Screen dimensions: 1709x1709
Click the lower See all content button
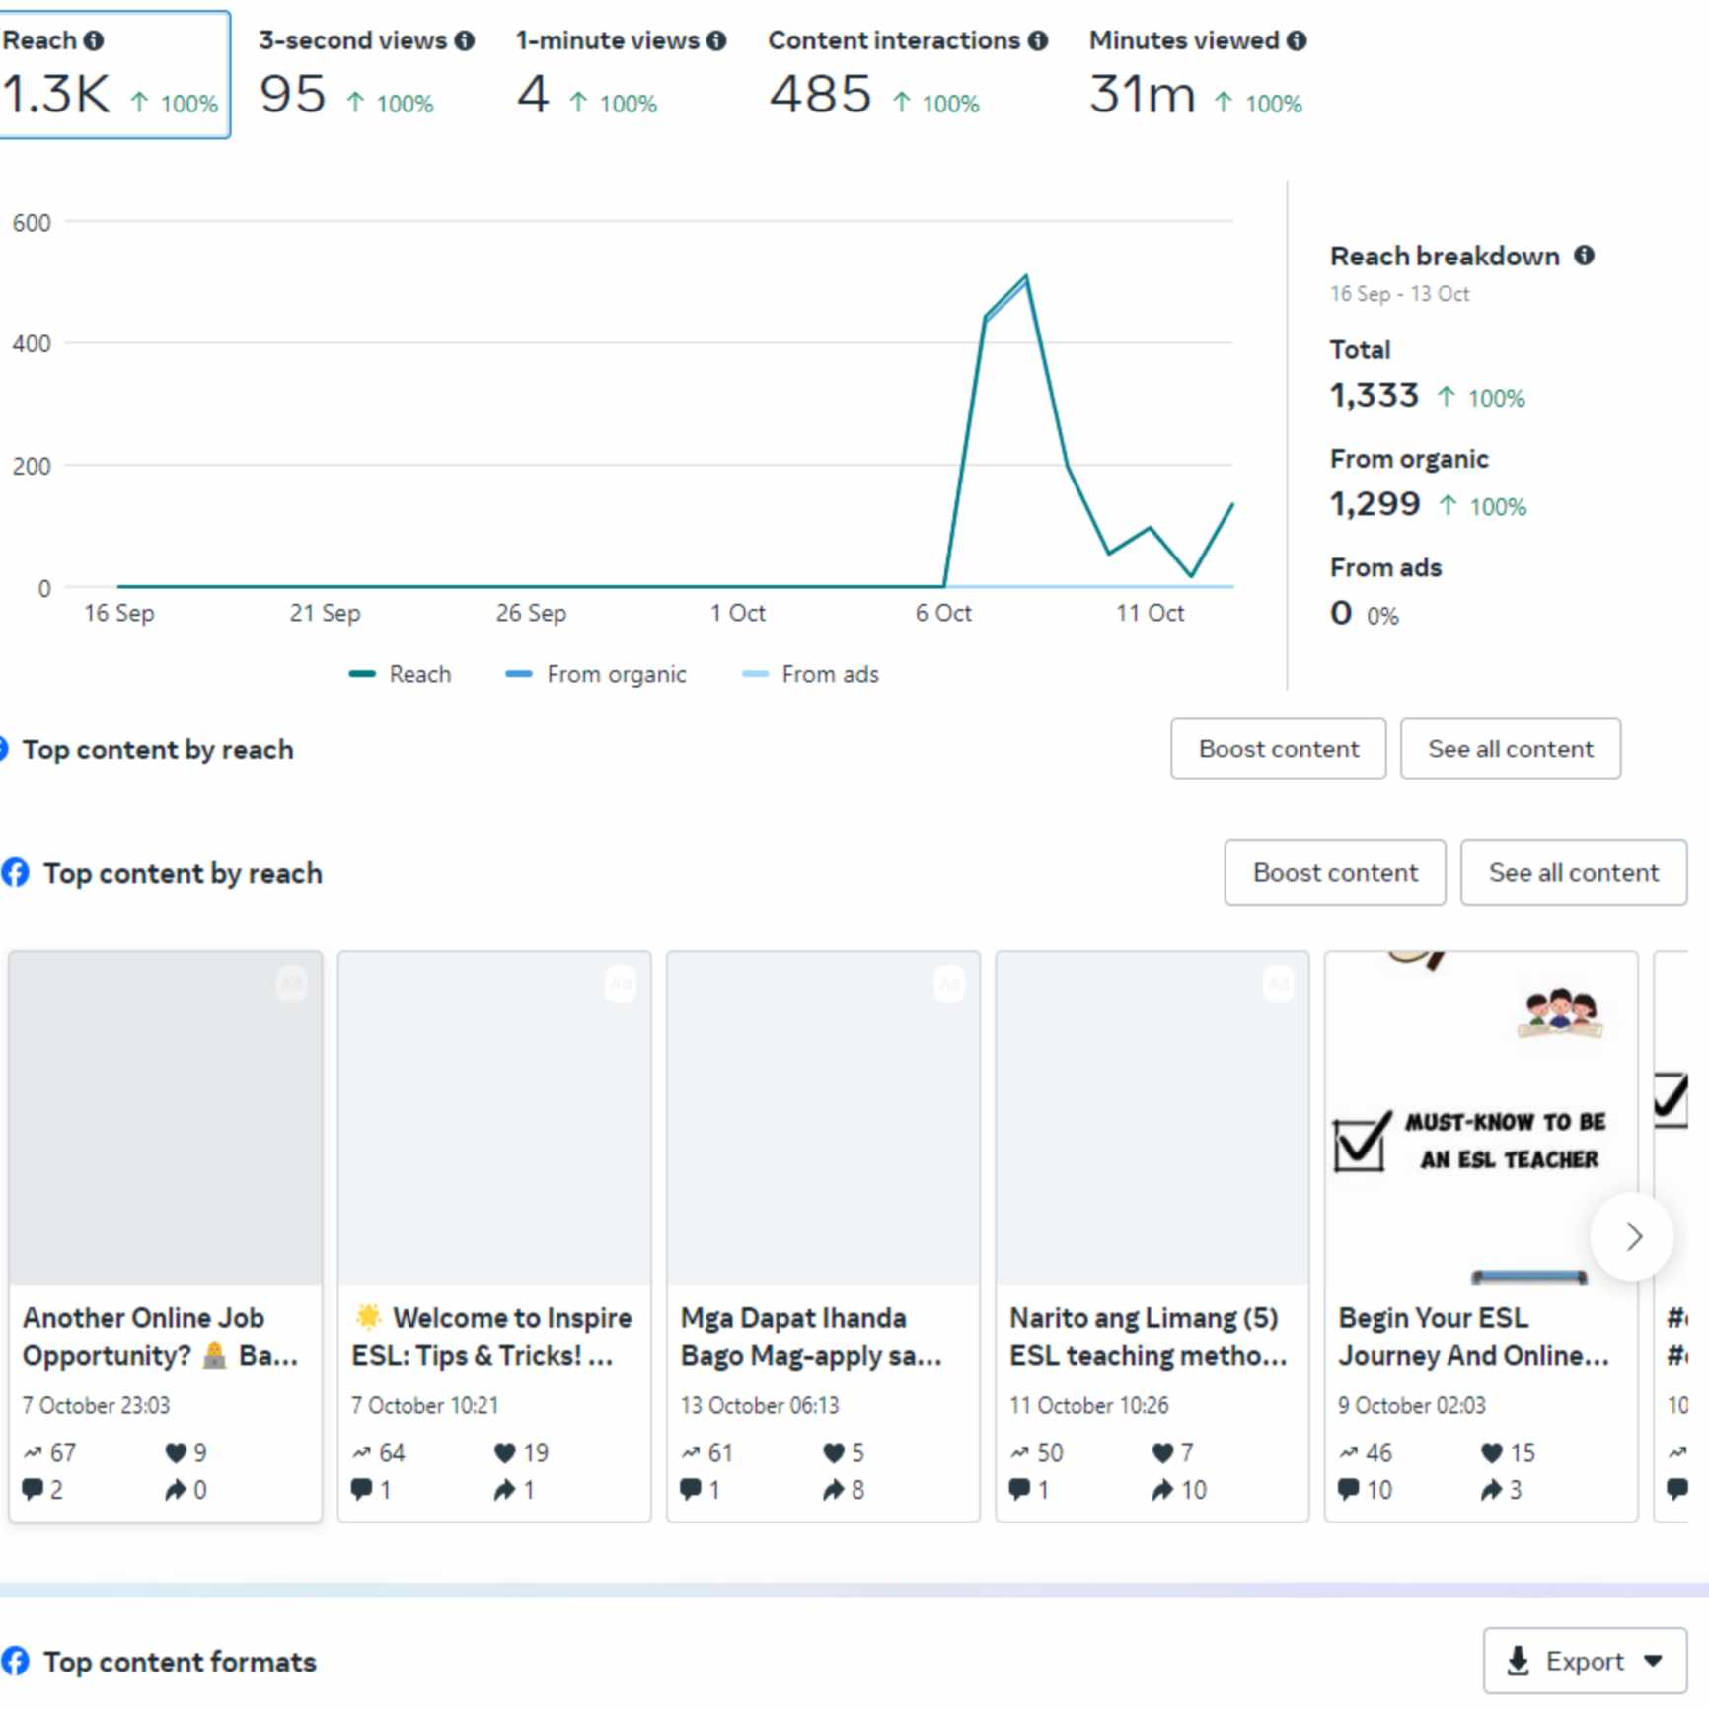pyautogui.click(x=1573, y=872)
